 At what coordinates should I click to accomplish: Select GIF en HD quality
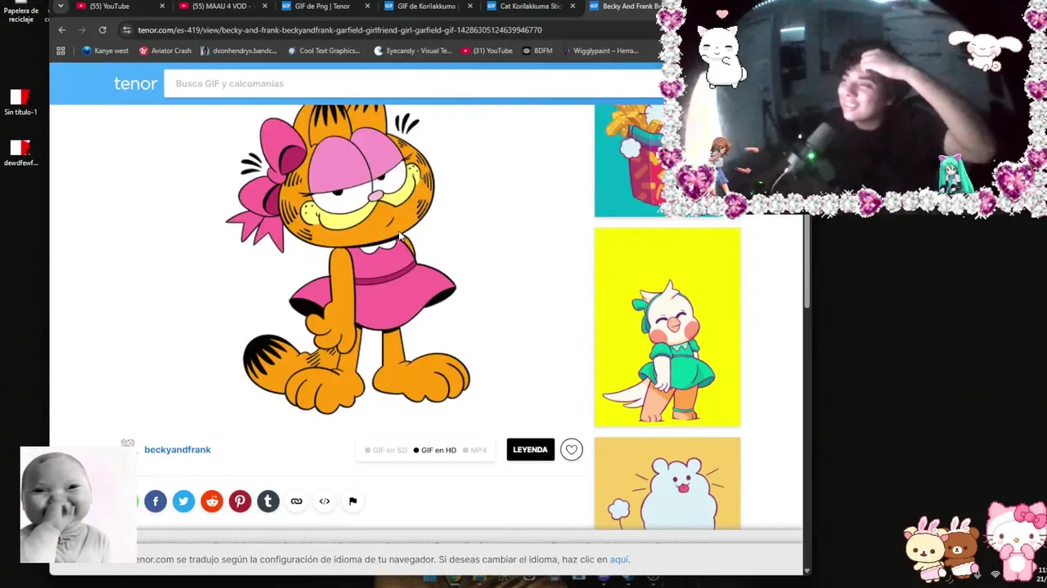pos(435,450)
